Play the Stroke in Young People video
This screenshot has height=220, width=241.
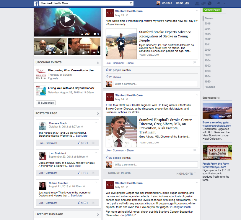pos(121,44)
